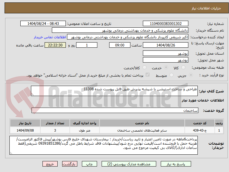Click the استان محل تحویل field
The height and width of the screenshot is (172, 229).
pos(166,53)
